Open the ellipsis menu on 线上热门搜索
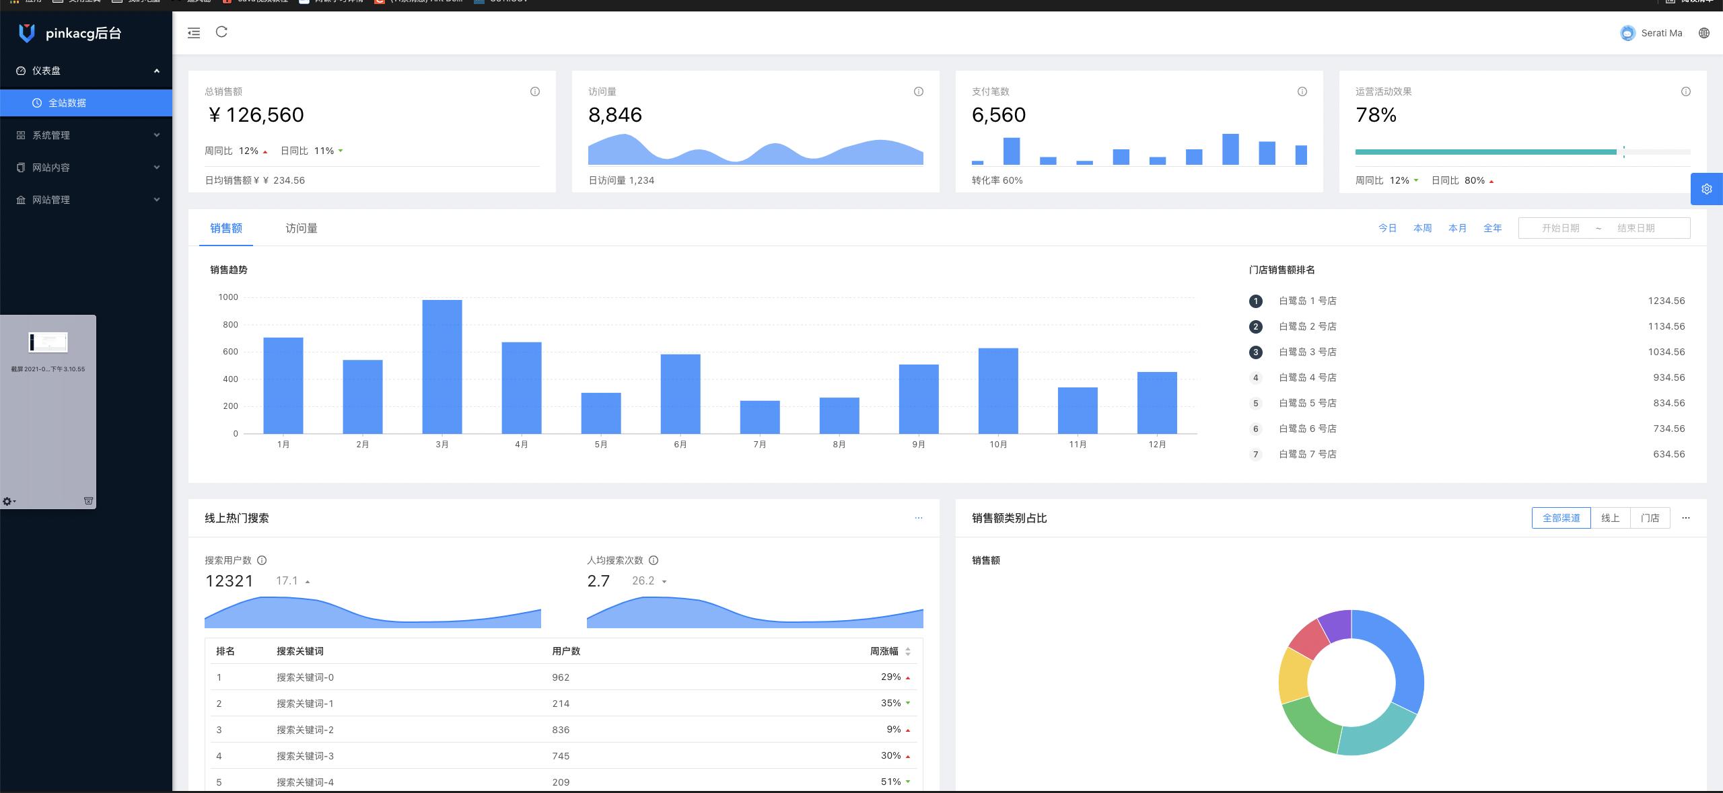The height and width of the screenshot is (793, 1723). pos(918,518)
